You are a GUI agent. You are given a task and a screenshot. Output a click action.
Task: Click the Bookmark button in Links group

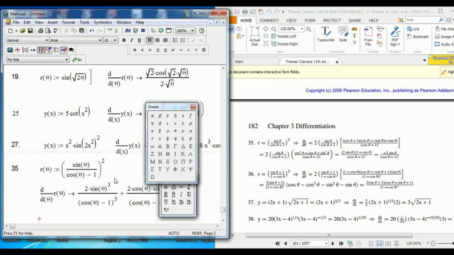pyautogui.click(x=420, y=37)
